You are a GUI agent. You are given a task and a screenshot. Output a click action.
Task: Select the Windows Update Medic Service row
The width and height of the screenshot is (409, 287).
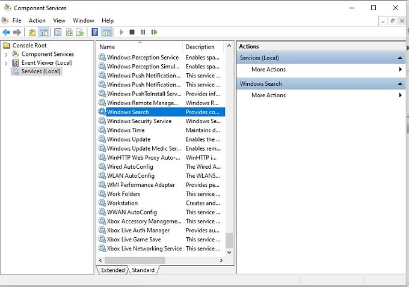161,148
